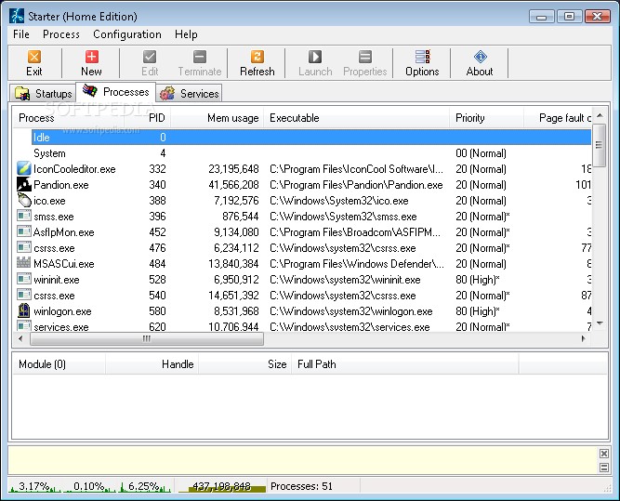Image resolution: width=620 pixels, height=501 pixels.
Task: Click the 0.10% status bar graph
Action: [90, 486]
